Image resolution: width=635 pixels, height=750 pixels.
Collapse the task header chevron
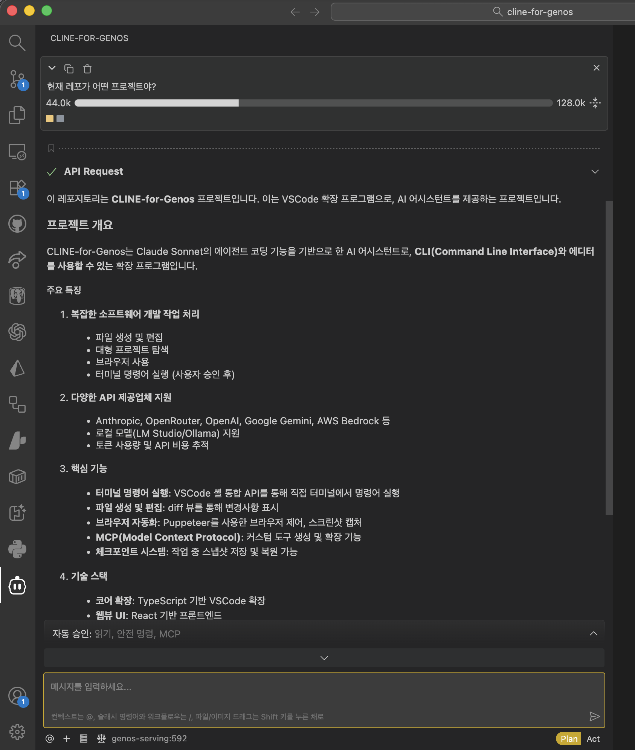[52, 68]
